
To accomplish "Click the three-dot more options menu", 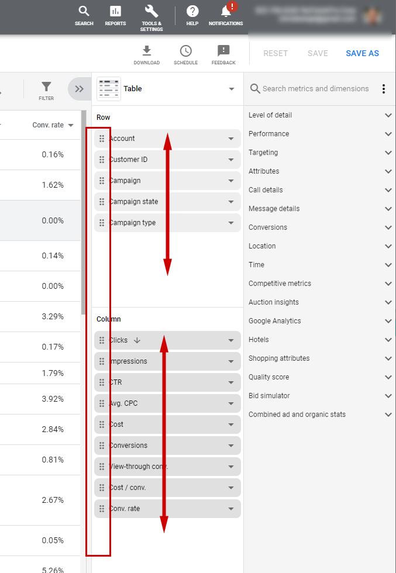I will point(384,89).
